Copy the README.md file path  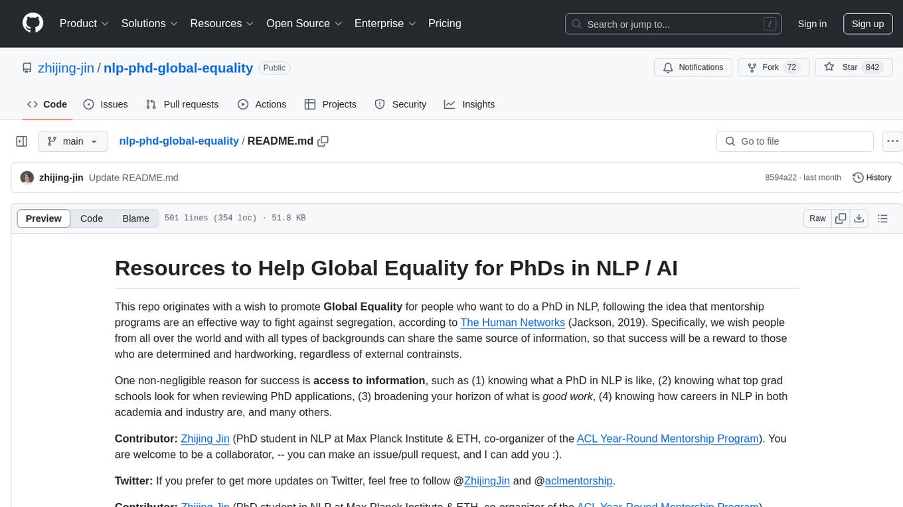click(323, 141)
